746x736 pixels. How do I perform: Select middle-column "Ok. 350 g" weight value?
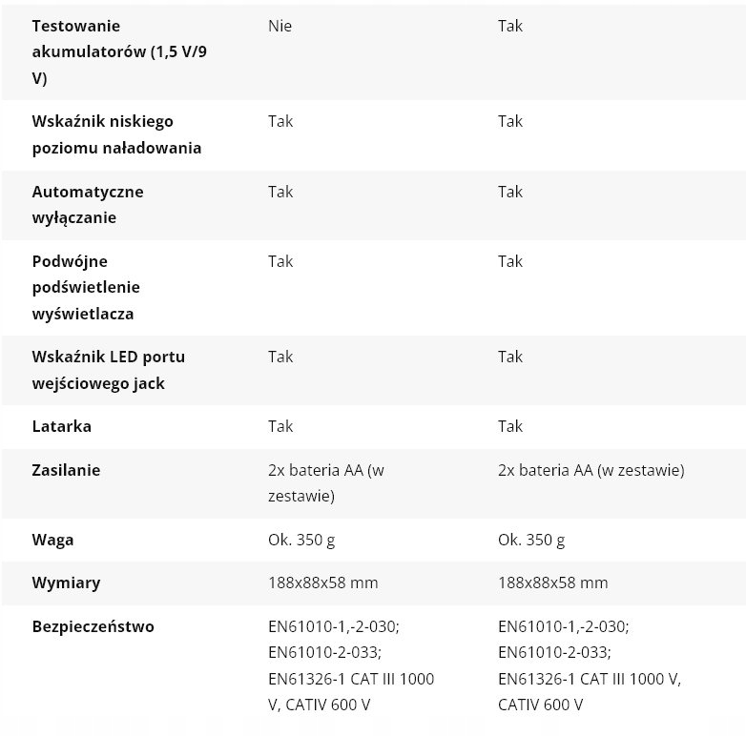coord(301,540)
